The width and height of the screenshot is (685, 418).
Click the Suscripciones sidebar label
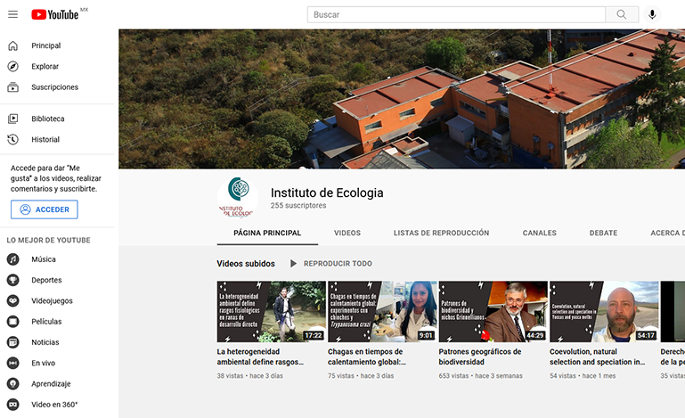point(54,87)
